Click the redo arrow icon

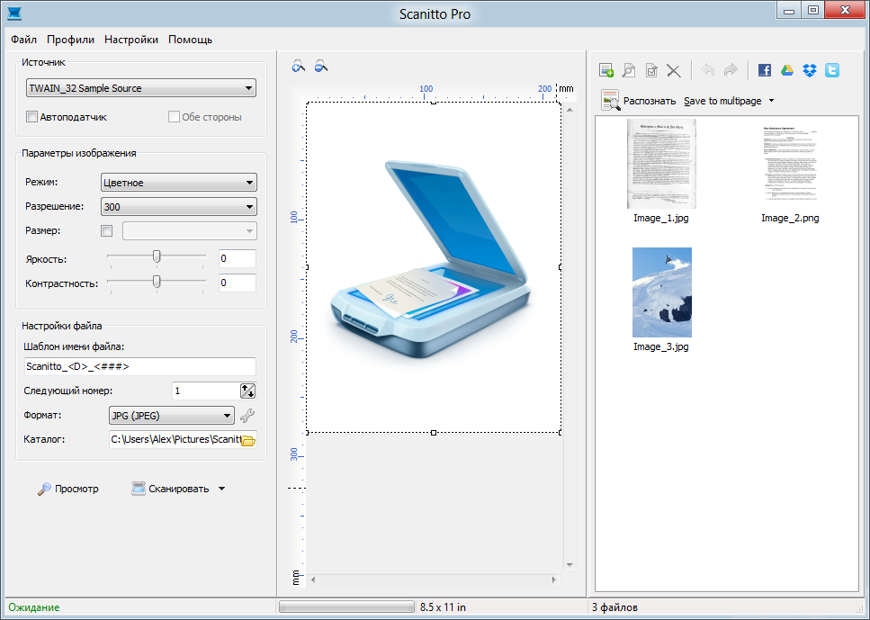[x=731, y=70]
